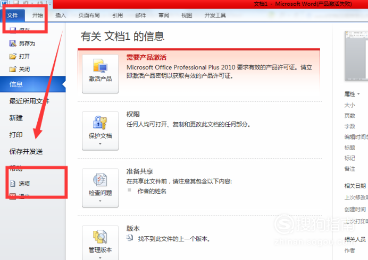The height and width of the screenshot is (260, 368).
Task: Click the 标记 property label
Action: click(350, 158)
